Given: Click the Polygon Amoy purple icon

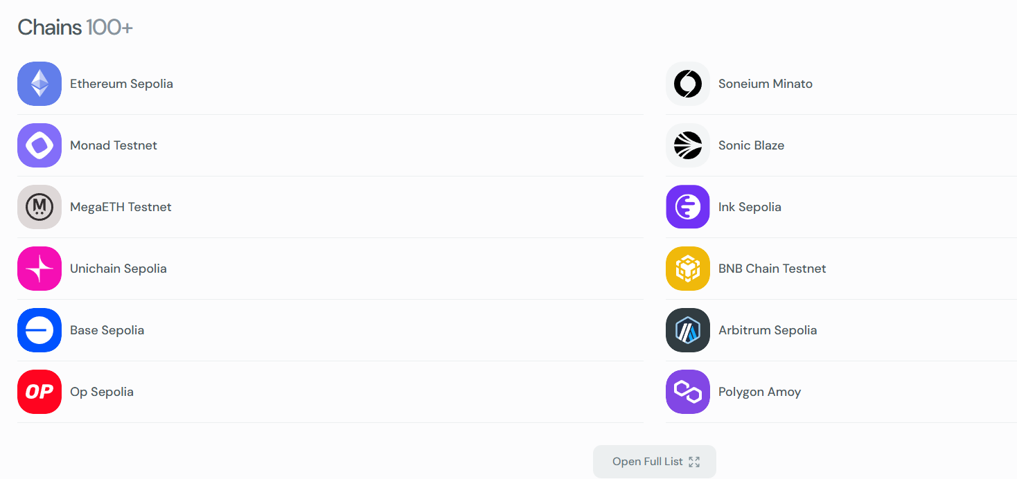Looking at the screenshot, I should tap(688, 392).
